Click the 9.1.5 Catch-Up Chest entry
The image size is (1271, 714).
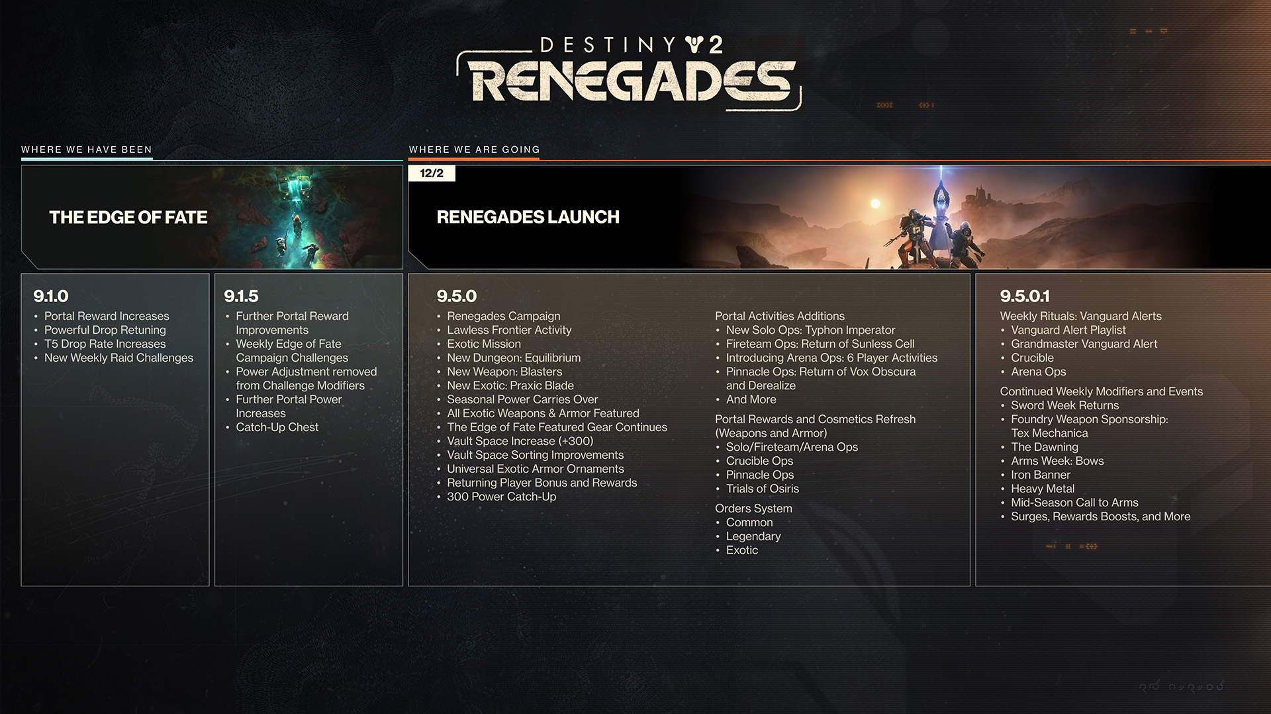(277, 427)
